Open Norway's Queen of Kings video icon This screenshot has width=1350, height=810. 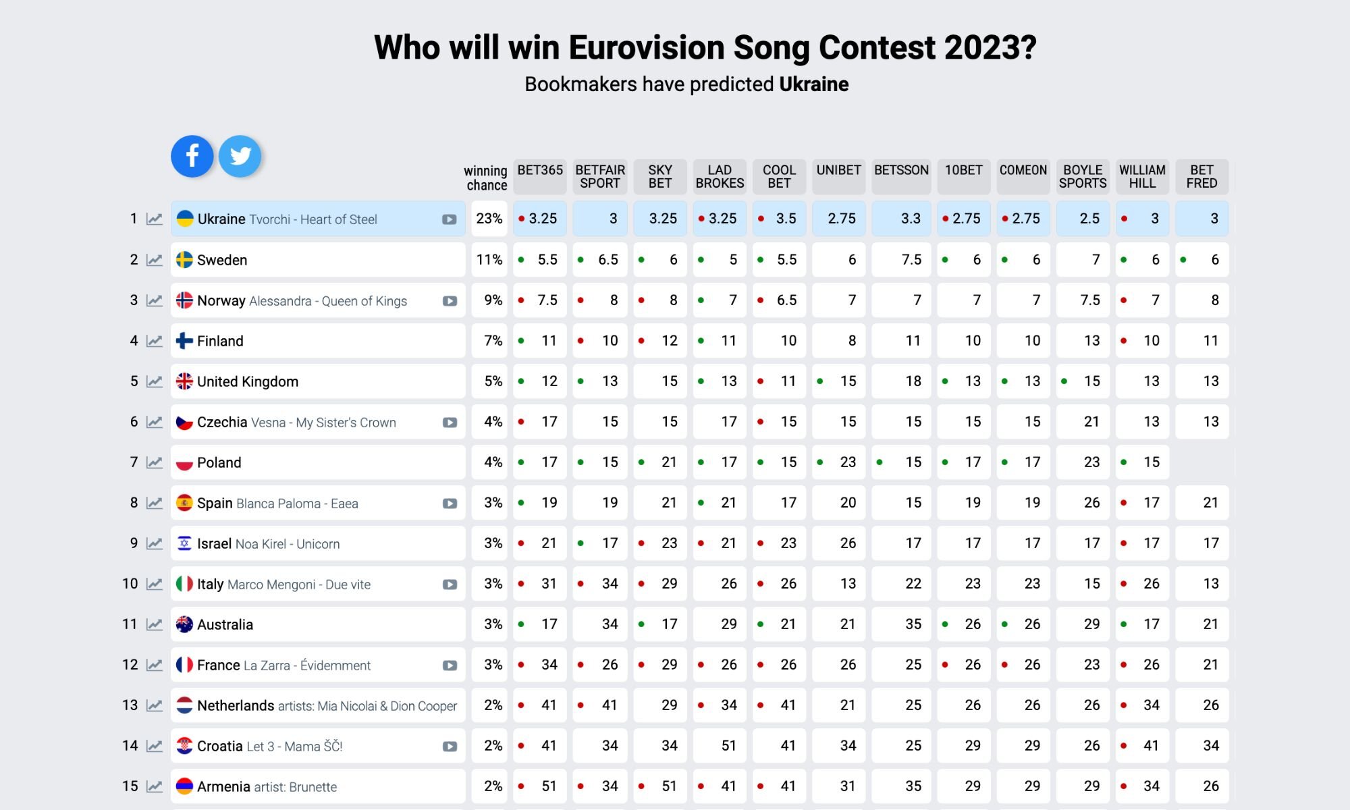coord(450,301)
